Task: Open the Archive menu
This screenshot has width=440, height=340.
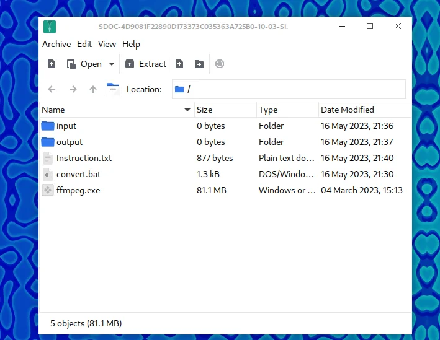Action: pos(56,44)
